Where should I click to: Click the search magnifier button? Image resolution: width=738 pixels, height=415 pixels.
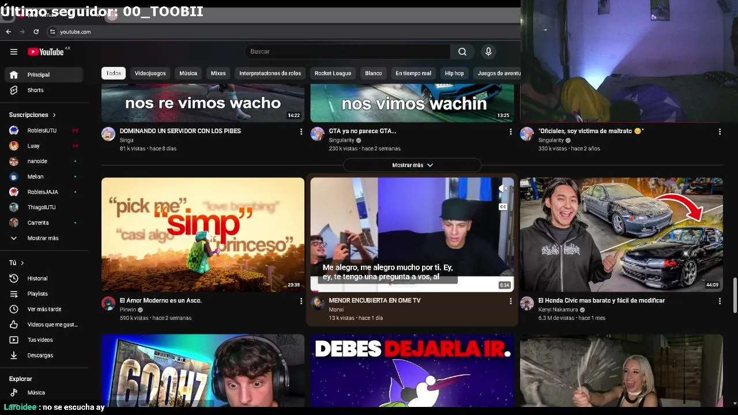(x=462, y=52)
